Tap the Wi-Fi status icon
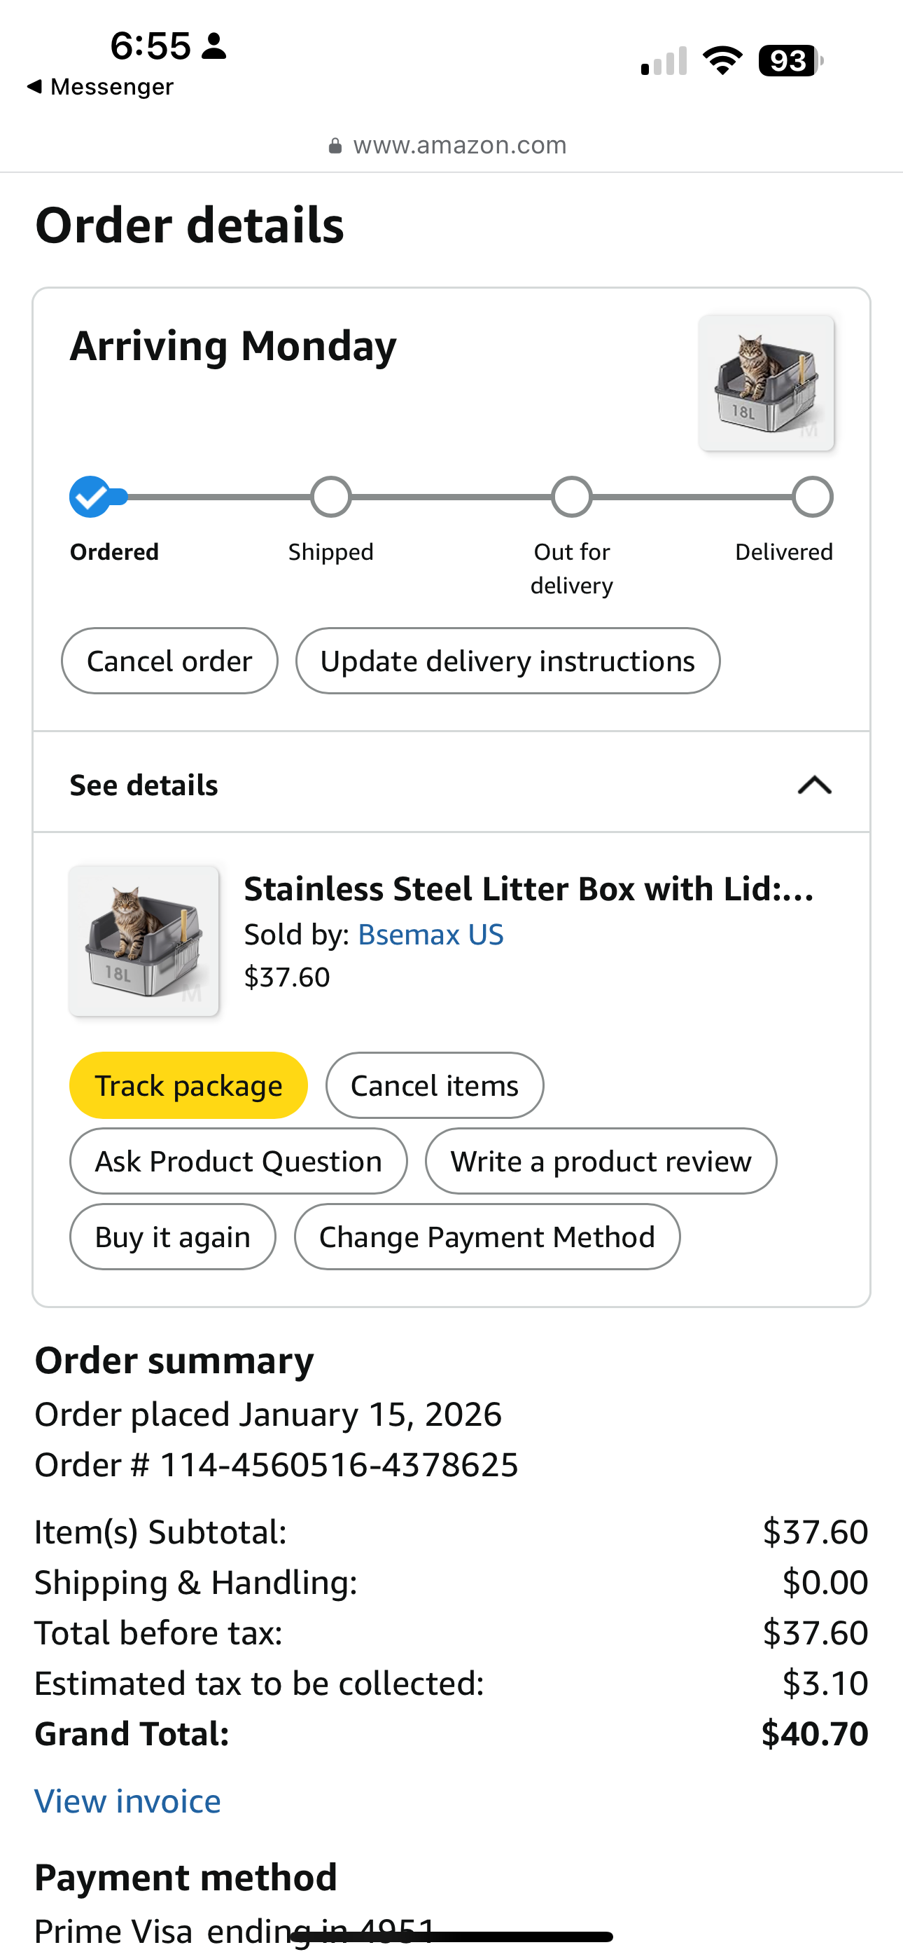 pos(722,61)
